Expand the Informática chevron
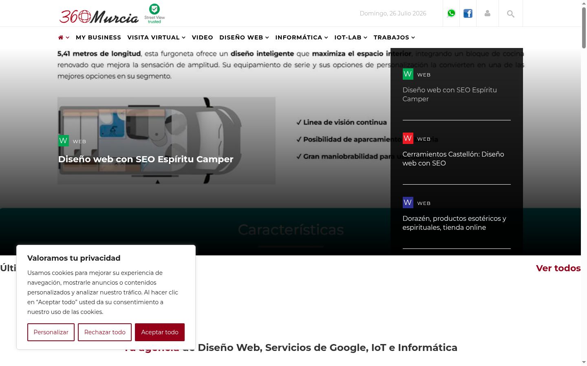Viewport: 587px width, 366px height. pos(326,37)
